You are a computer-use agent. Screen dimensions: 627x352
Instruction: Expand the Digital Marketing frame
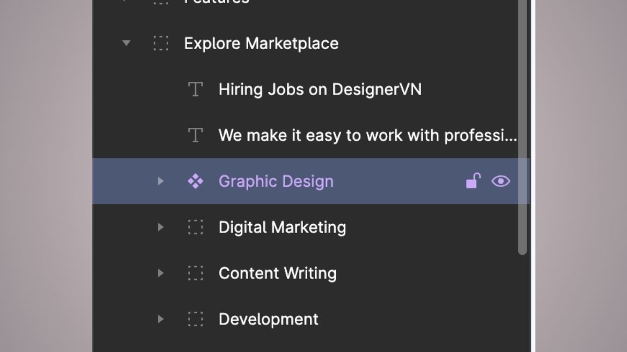click(x=160, y=227)
